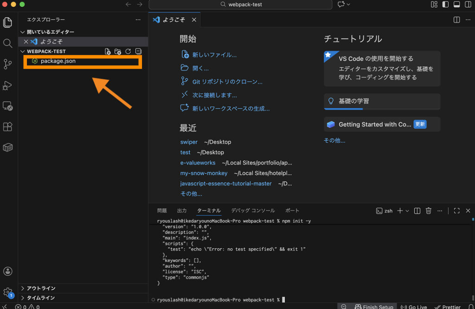Open the Manage gear icon
Viewport: 475px width, 309px height.
coord(7,292)
